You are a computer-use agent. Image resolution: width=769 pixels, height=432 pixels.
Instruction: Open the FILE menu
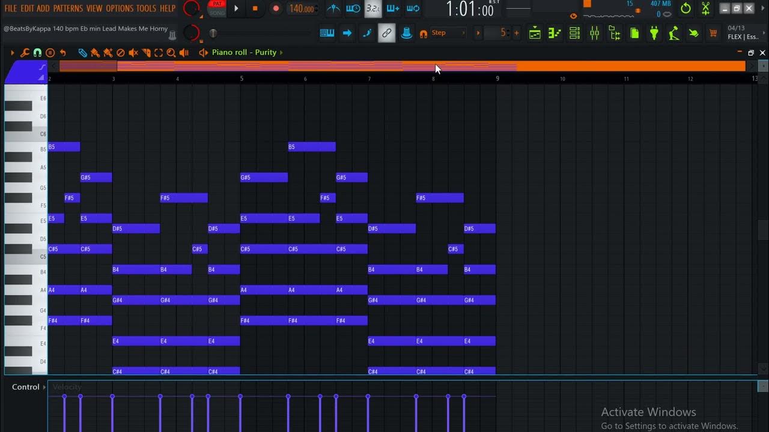click(x=11, y=8)
